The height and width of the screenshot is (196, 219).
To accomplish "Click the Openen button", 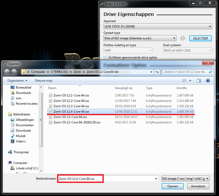I will tap(172, 186).
